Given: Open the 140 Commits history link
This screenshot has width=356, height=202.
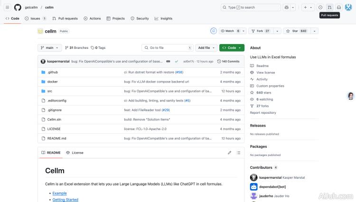Looking at the screenshot, I should pyautogui.click(x=228, y=61).
